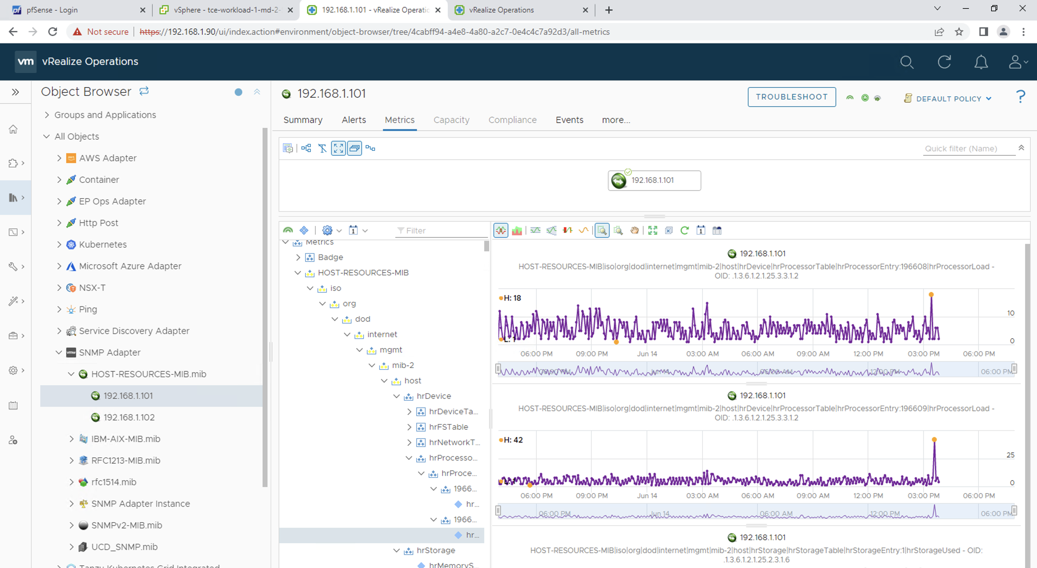Toggle zoom-the-view magnifier in chart toolbar
This screenshot has width=1037, height=568.
click(x=602, y=231)
